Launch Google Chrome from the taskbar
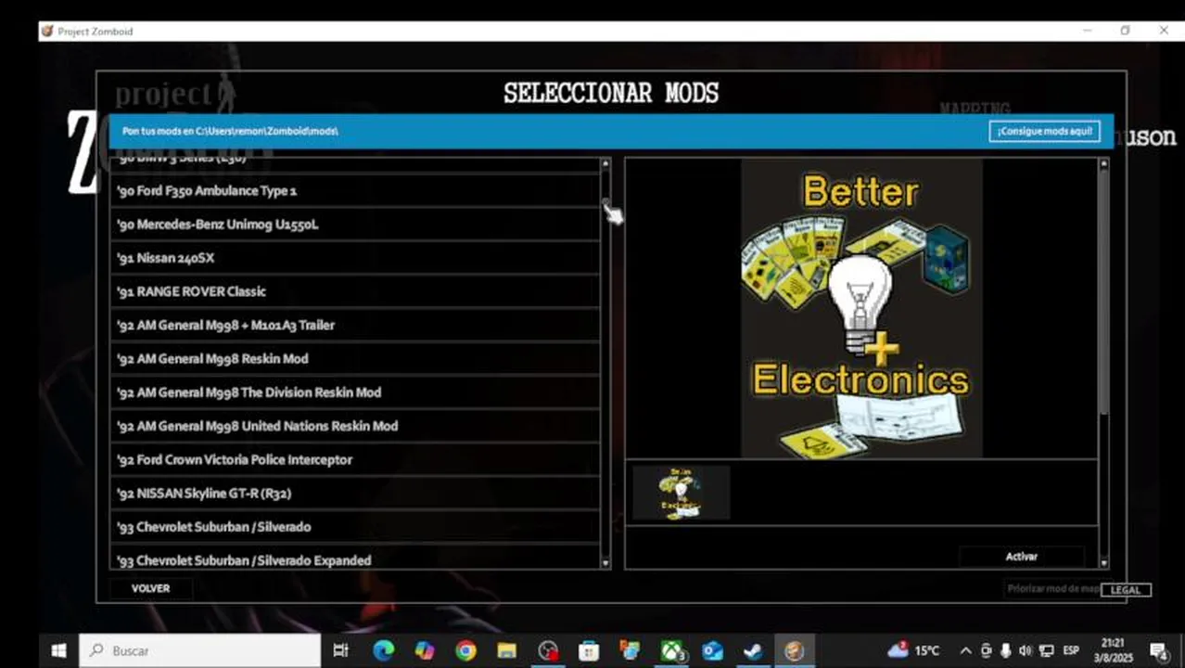 [x=465, y=650]
